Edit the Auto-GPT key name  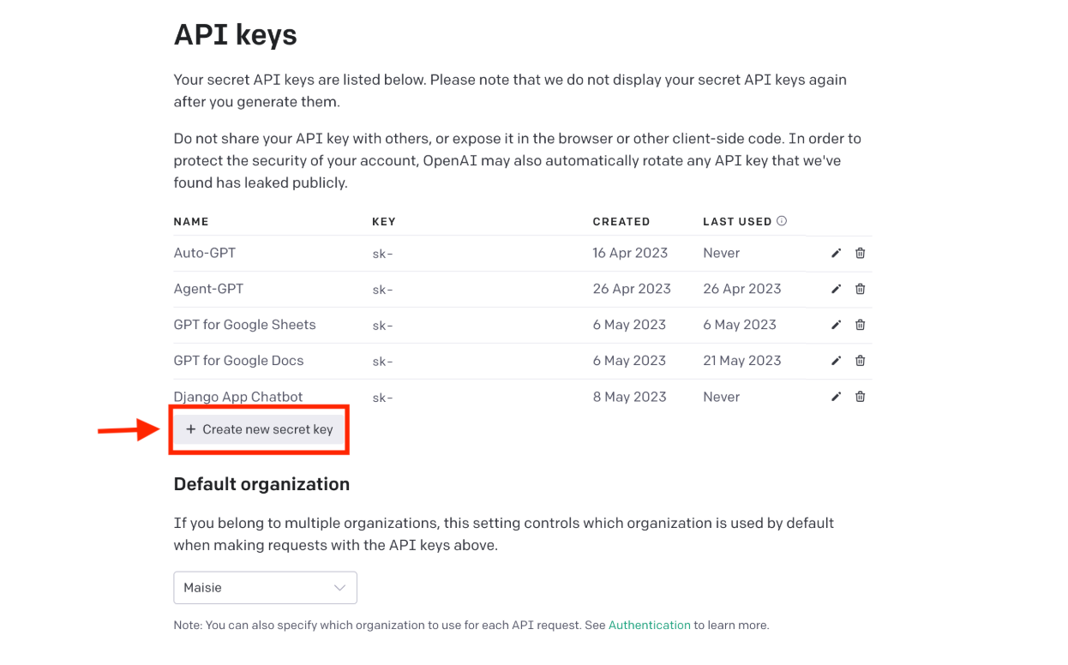pos(836,254)
